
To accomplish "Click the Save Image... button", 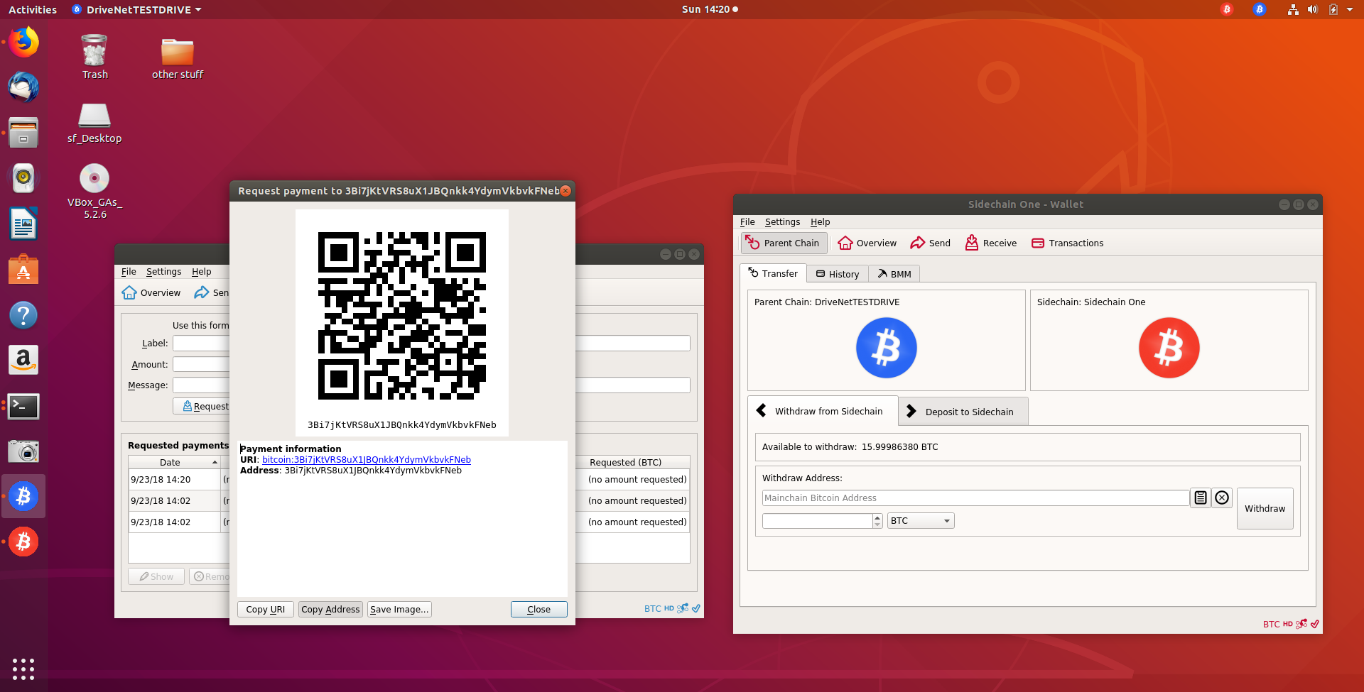I will click(399, 609).
